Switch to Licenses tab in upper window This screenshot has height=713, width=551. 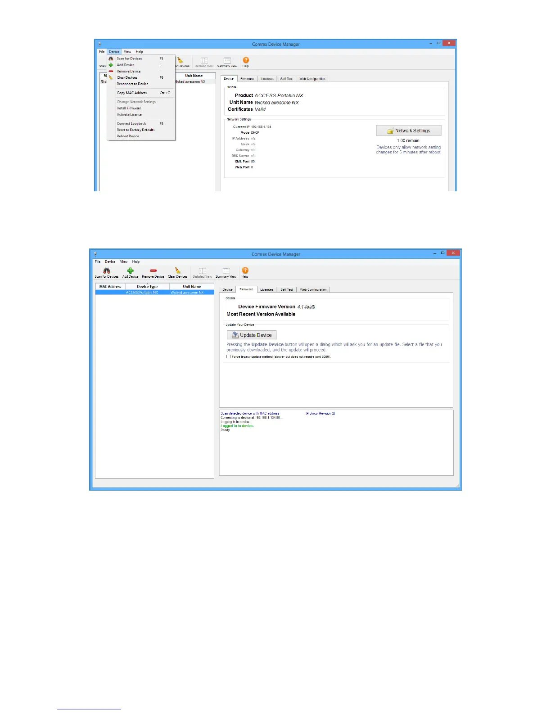tap(267, 79)
